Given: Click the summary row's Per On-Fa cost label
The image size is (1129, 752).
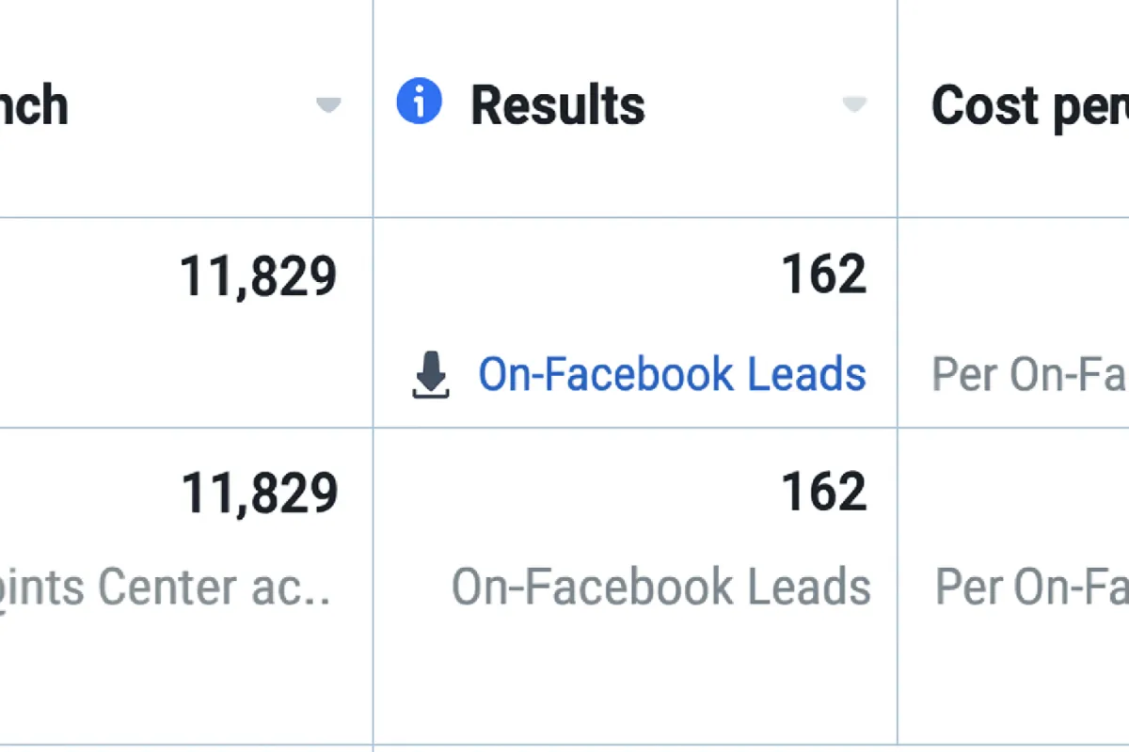Looking at the screenshot, I should pyautogui.click(x=1032, y=587).
